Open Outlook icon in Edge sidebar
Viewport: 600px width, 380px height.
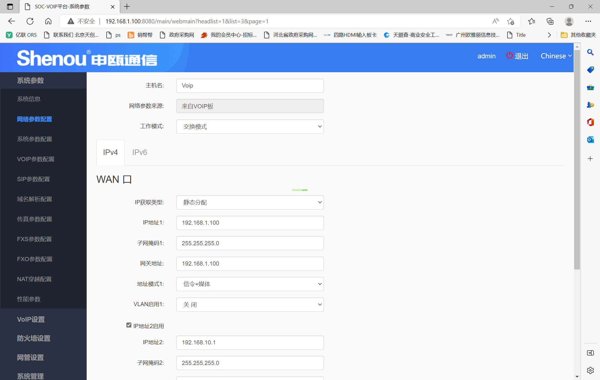pos(590,140)
